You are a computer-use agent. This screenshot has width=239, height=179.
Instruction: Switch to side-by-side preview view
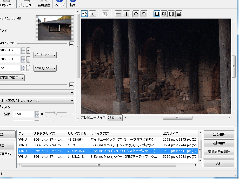(x=171, y=14)
